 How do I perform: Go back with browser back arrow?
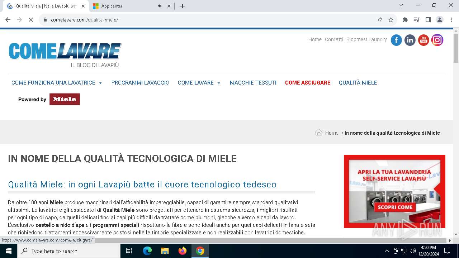coord(8,20)
